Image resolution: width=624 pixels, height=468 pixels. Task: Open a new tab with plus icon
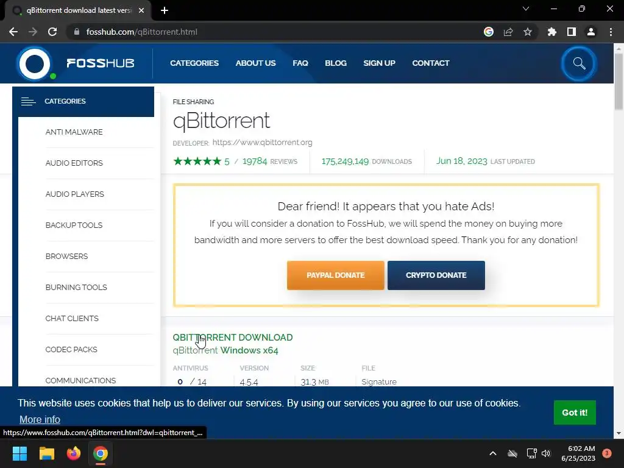(165, 11)
